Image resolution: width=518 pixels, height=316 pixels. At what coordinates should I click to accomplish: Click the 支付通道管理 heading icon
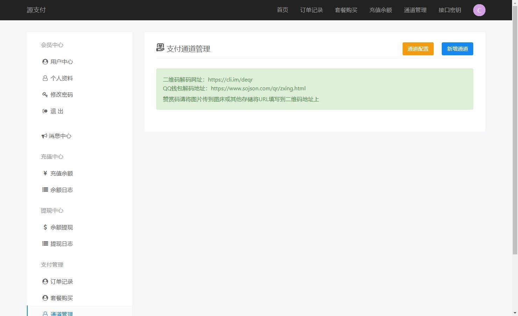coord(160,48)
